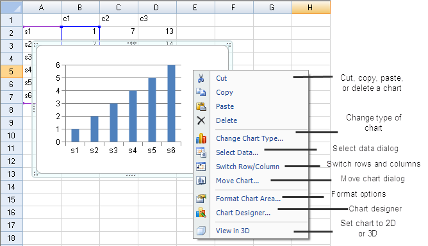Click chart bottom-left corner handle
The height and width of the screenshot is (246, 428).
point(35,174)
